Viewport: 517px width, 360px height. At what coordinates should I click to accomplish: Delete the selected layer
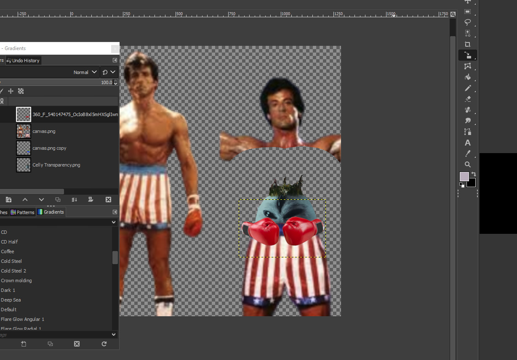click(108, 199)
